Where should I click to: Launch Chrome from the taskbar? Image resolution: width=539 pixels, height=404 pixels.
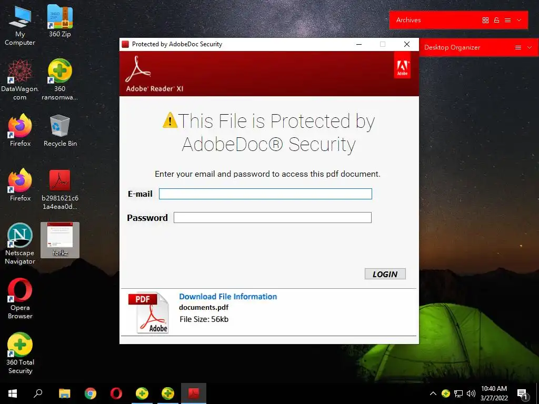[x=91, y=393]
